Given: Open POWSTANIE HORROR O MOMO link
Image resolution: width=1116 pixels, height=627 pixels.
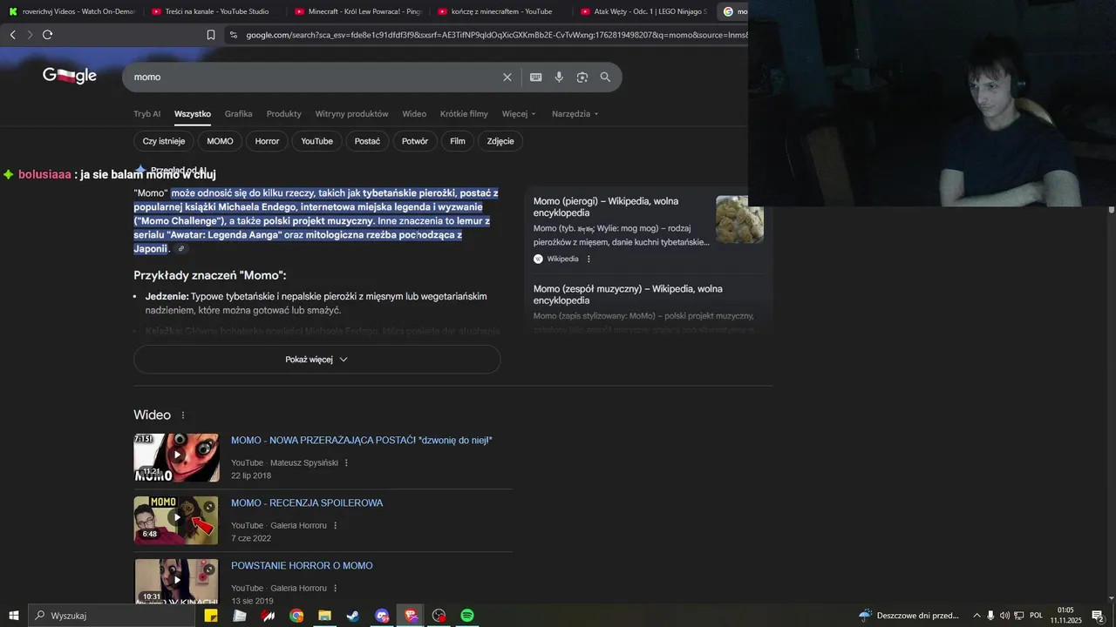Looking at the screenshot, I should (302, 566).
